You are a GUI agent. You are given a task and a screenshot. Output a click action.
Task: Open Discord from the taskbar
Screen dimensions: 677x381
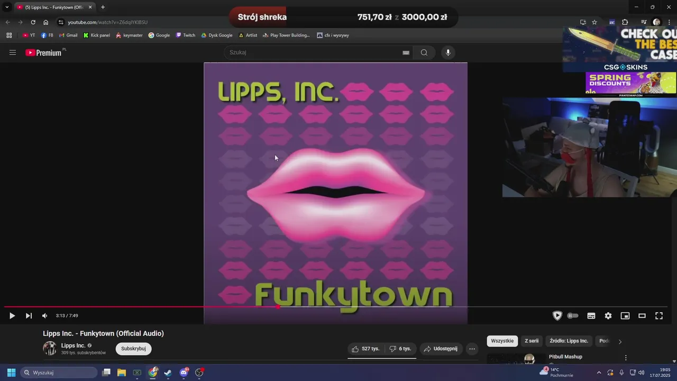coord(184,373)
